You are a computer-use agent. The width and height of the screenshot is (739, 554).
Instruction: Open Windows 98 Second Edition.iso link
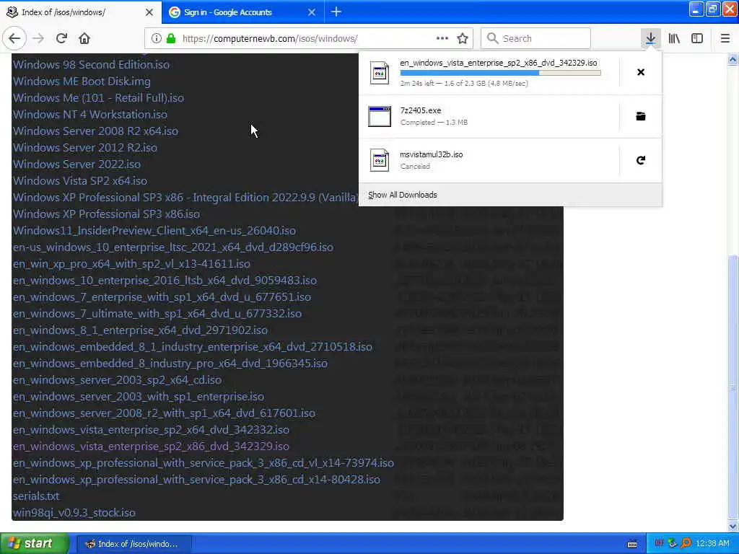tap(91, 64)
